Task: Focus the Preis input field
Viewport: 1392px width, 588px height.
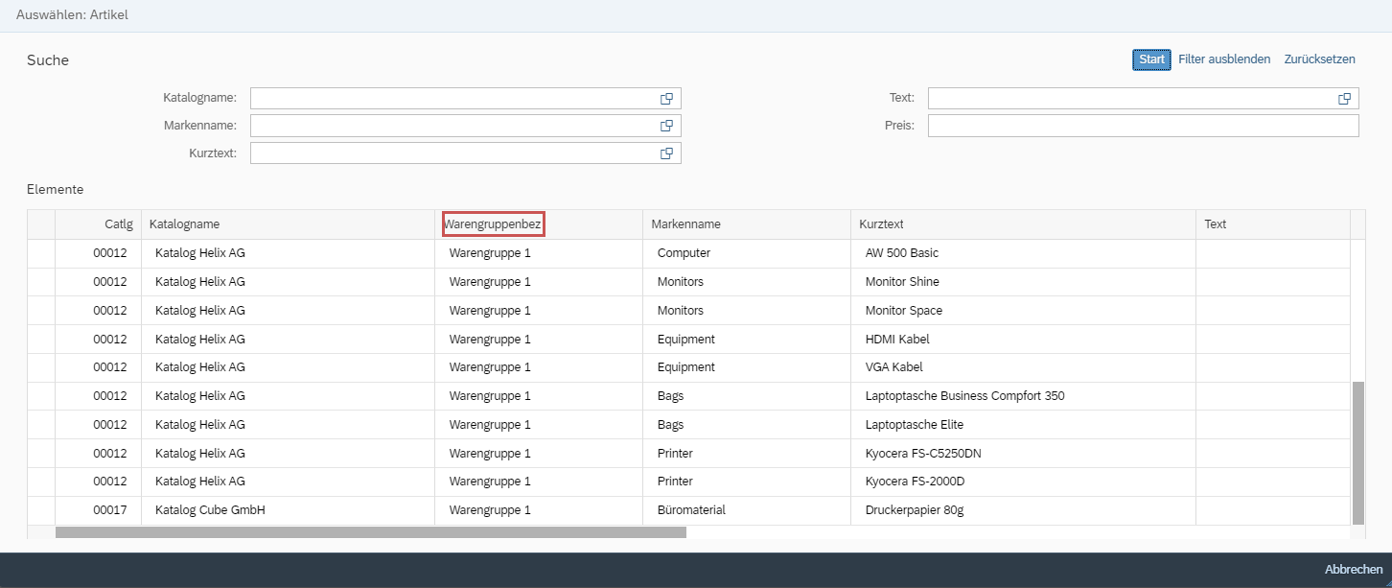Action: (x=1143, y=126)
